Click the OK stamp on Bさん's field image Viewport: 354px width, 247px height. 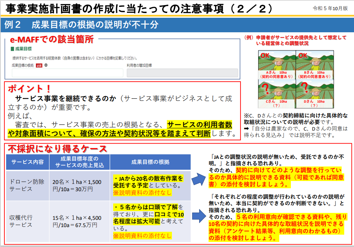[x=303, y=56]
